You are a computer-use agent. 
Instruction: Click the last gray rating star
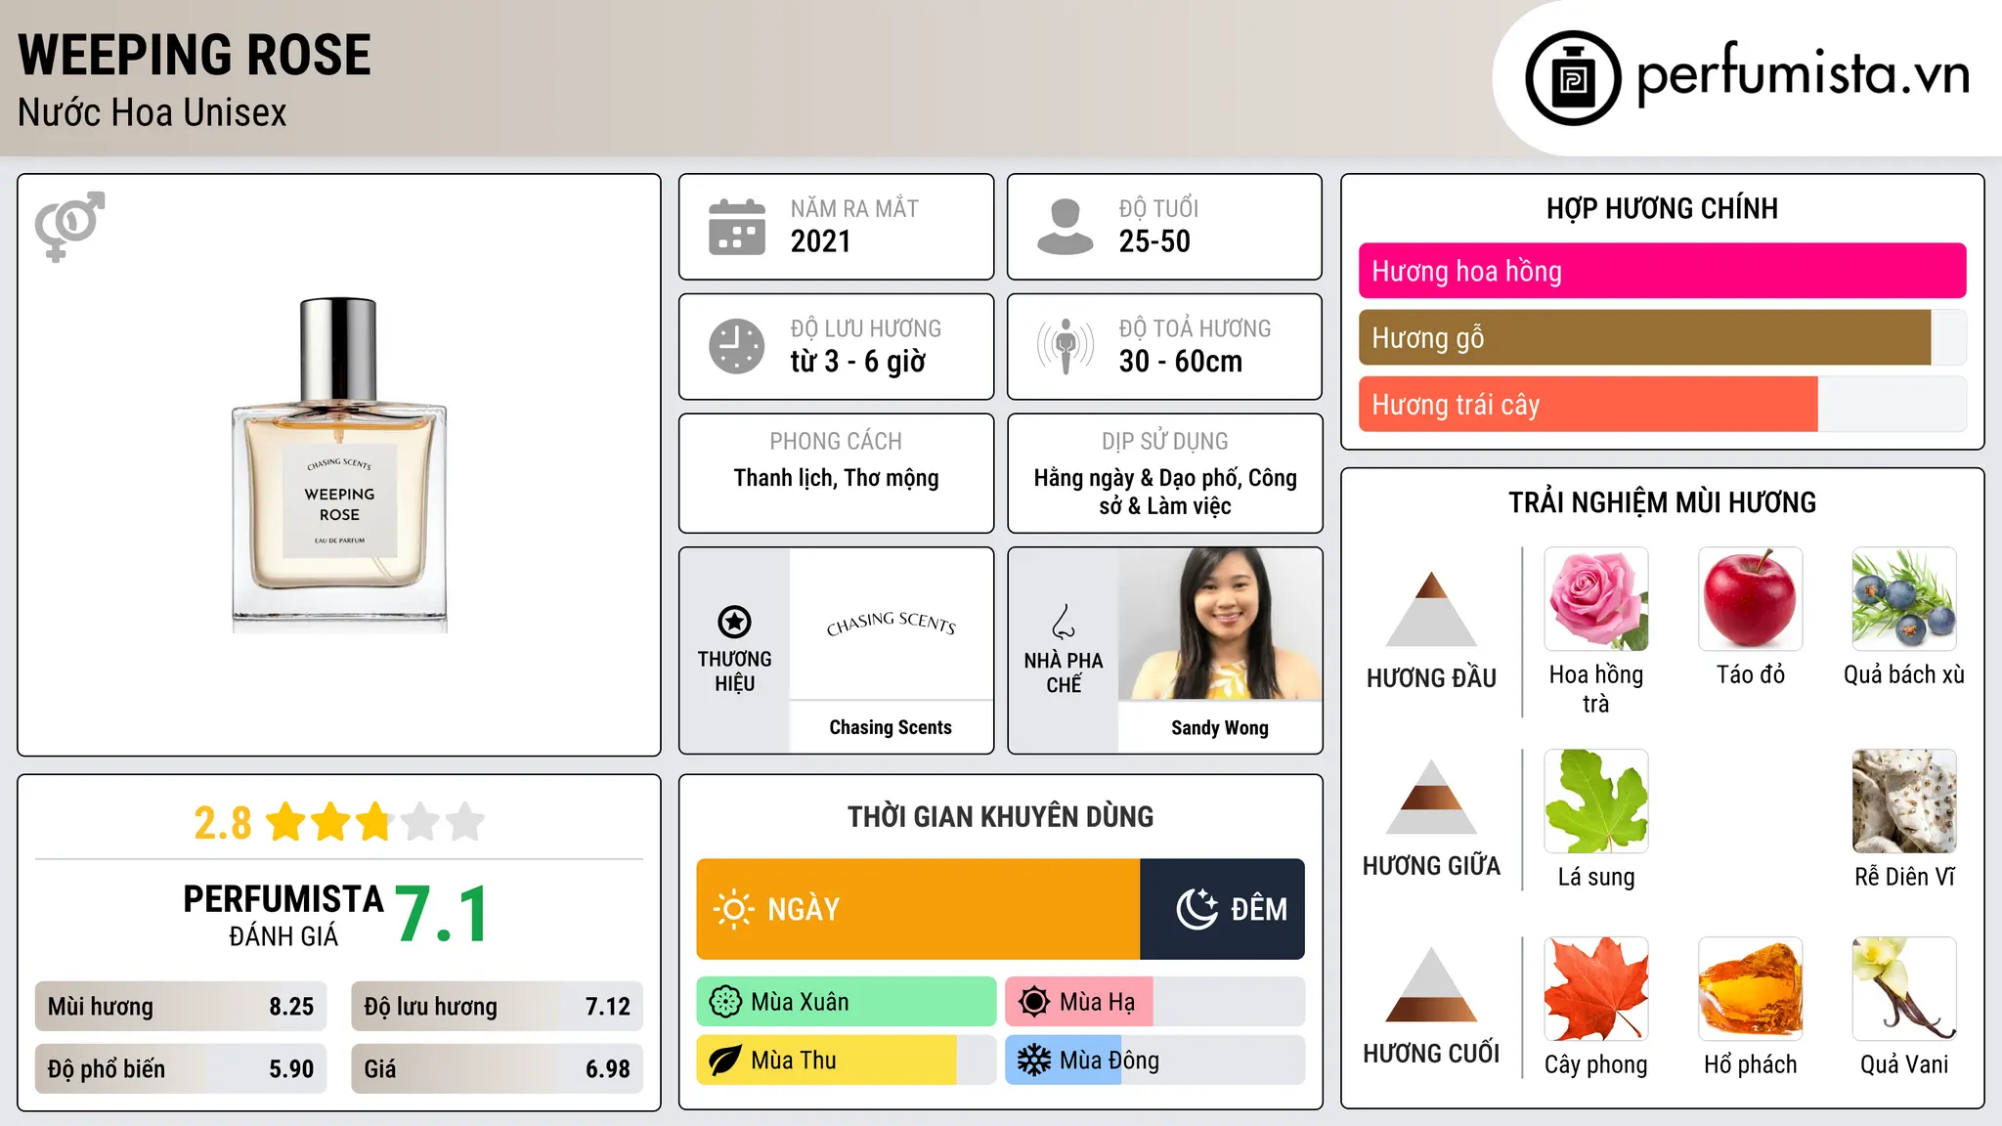(465, 822)
